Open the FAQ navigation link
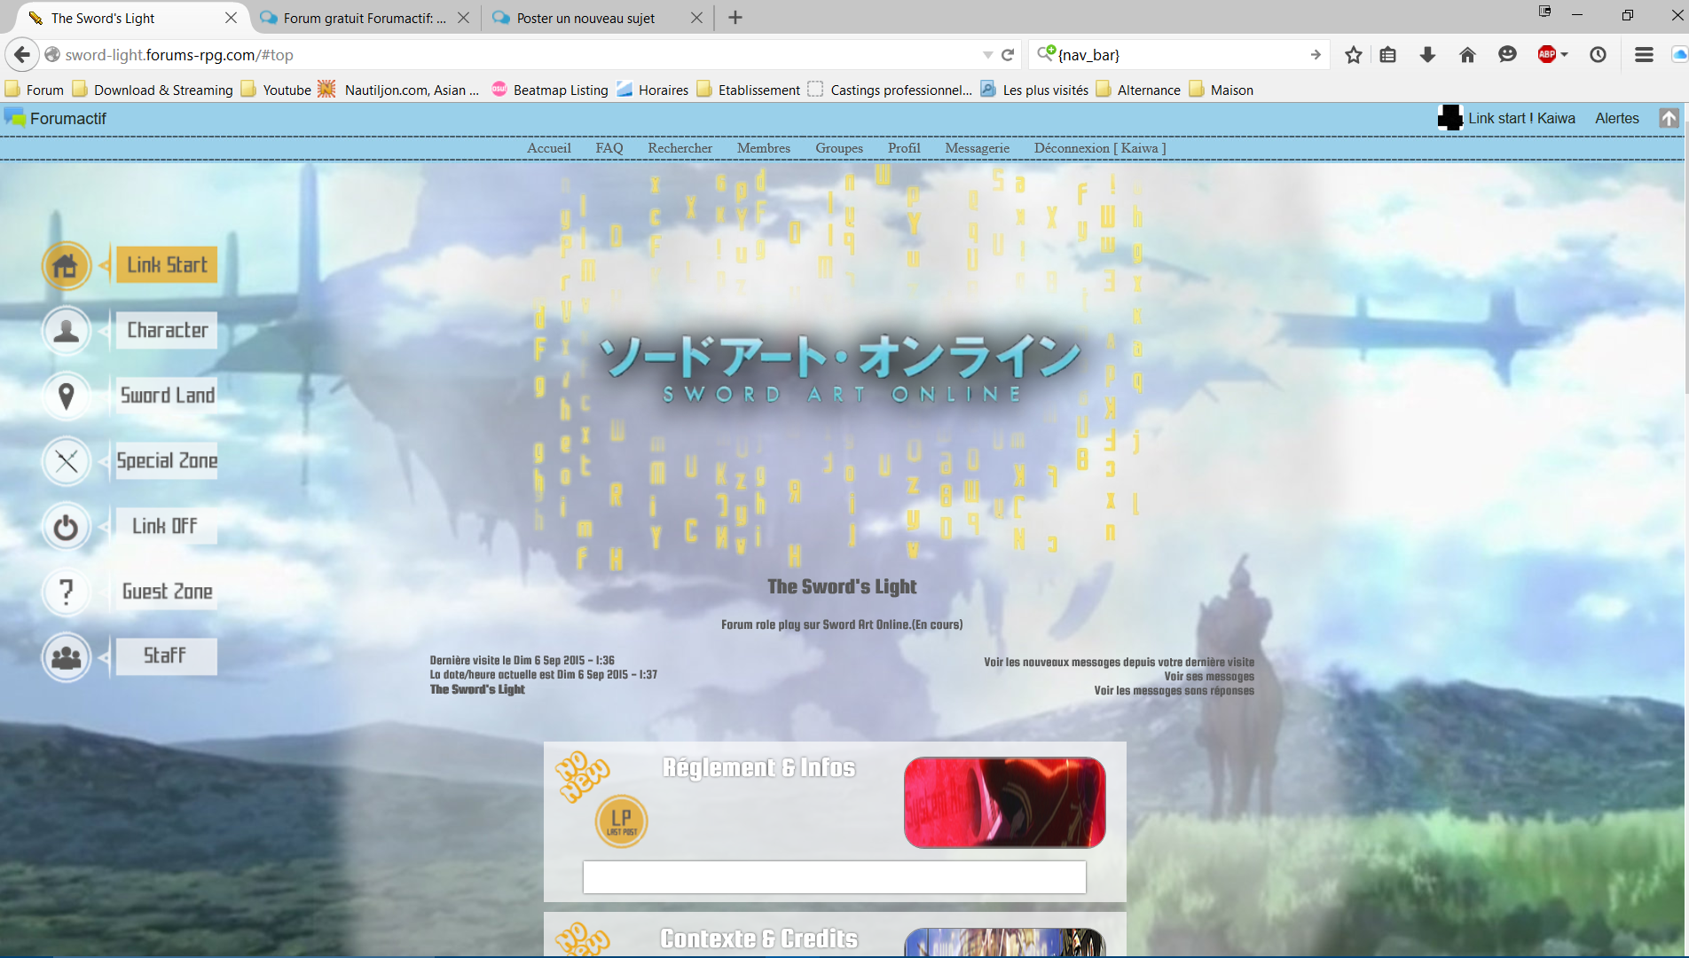This screenshot has width=1689, height=958. coord(609,148)
